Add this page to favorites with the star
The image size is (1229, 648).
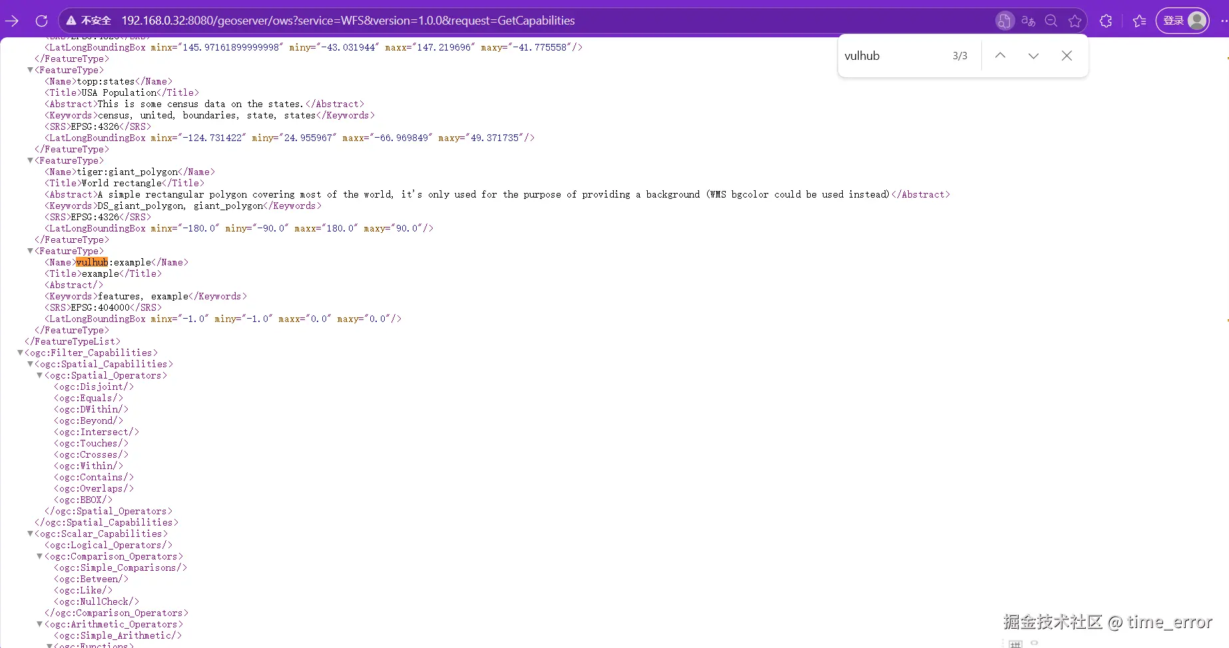(1075, 21)
